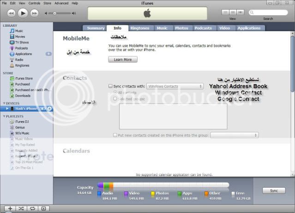
Task: Select All contacts radio button
Action: pyautogui.click(x=115, y=92)
